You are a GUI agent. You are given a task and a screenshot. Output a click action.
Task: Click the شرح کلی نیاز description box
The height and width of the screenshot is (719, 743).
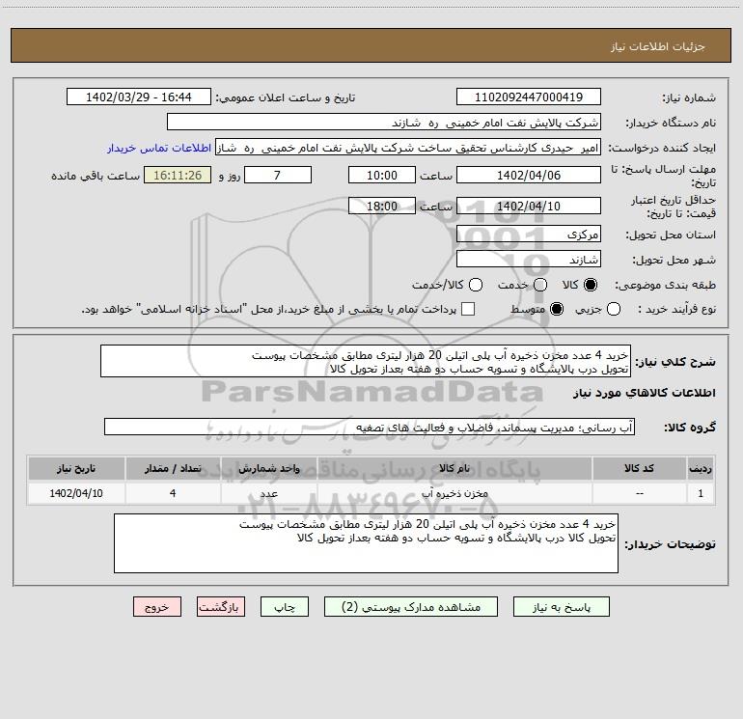tap(366, 361)
